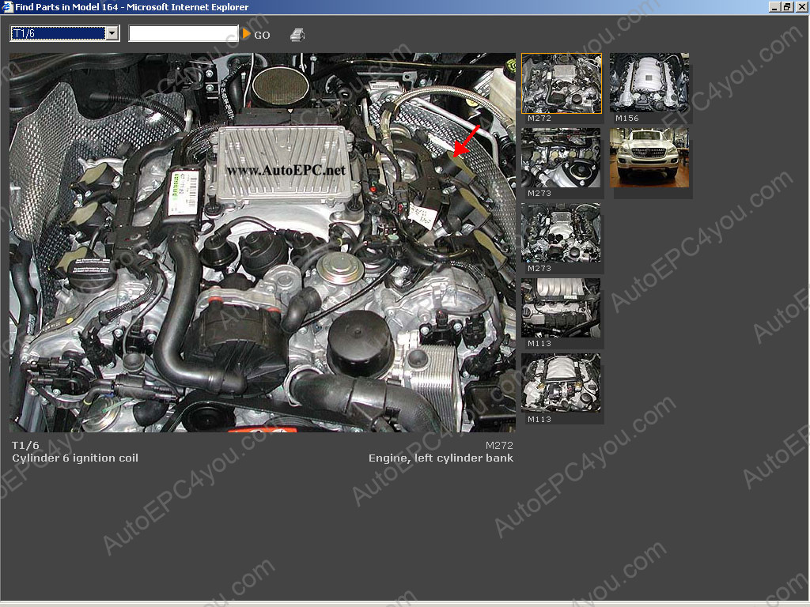Open the last M113 engine thumbnail
The width and height of the screenshot is (810, 607).
tap(562, 383)
